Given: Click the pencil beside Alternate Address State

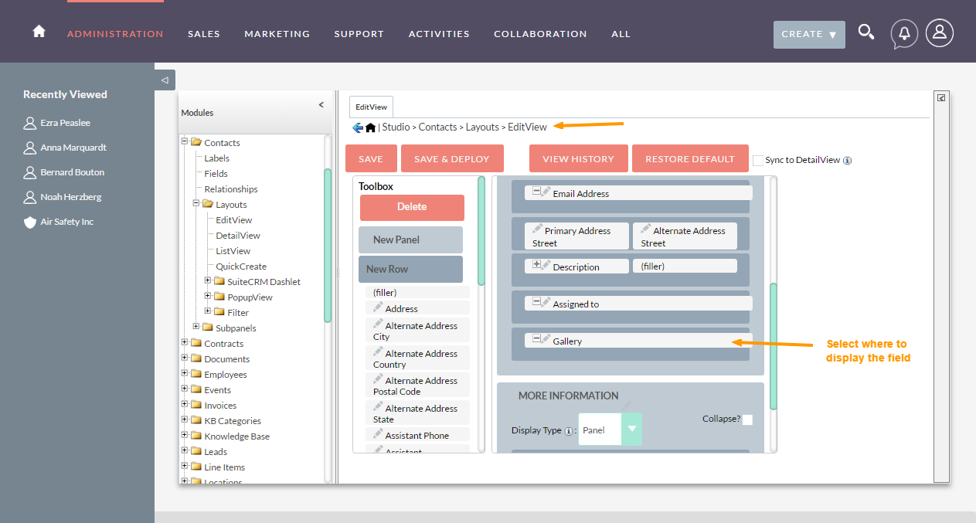Looking at the screenshot, I should [x=378, y=406].
